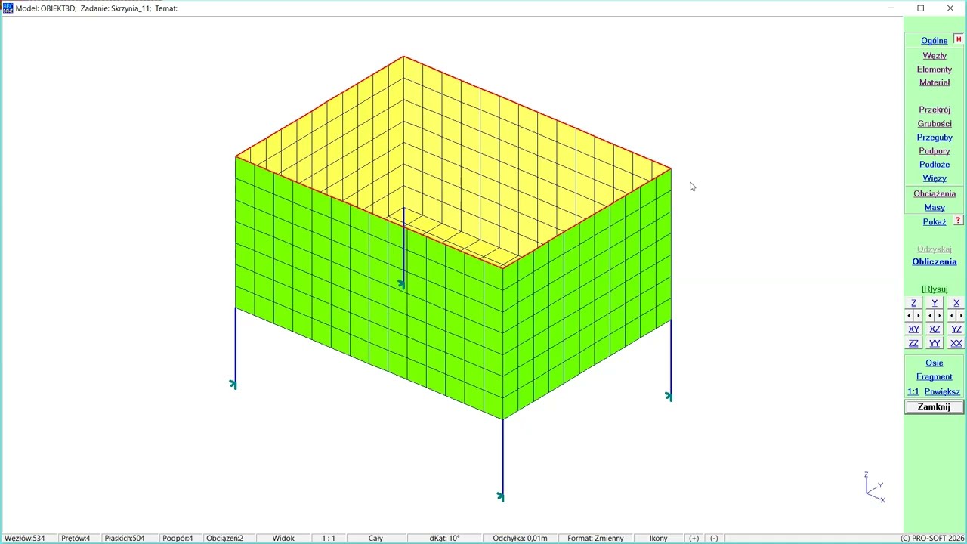Screen dimensions: 967x544
Task: Rotate left around the Z axis
Action: 909,316
